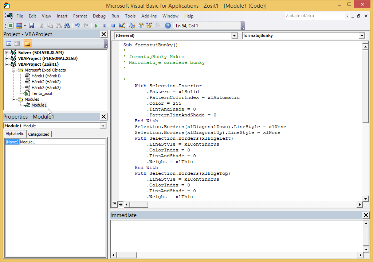This screenshot has height=262, width=373.
Task: Click the Break pause icon
Action: pyautogui.click(x=105, y=26)
